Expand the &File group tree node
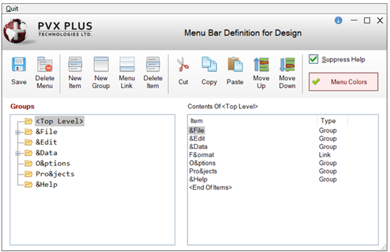Viewport: 390px width, 252px height. click(x=17, y=132)
